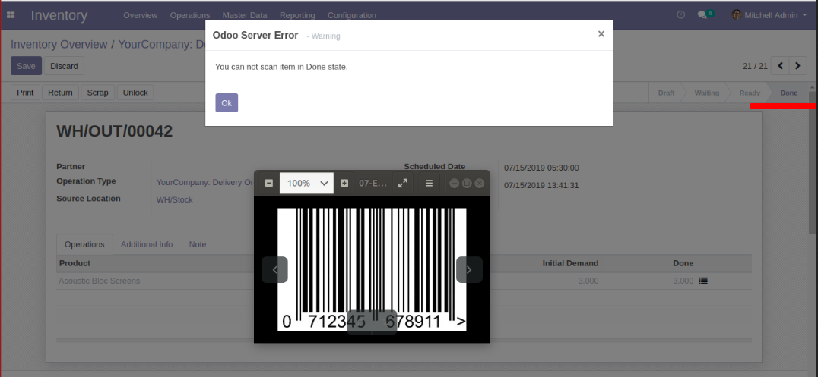Open the conversations chat icon
This screenshot has height=377, width=818.
click(702, 15)
